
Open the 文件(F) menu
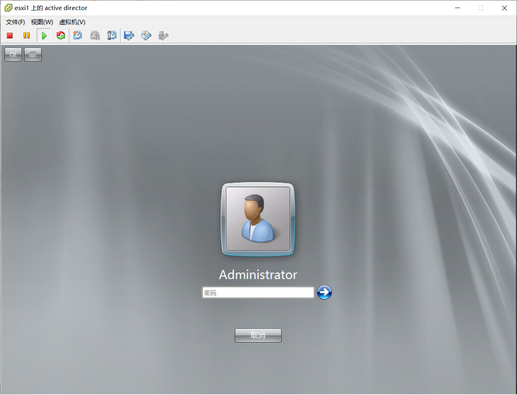15,22
